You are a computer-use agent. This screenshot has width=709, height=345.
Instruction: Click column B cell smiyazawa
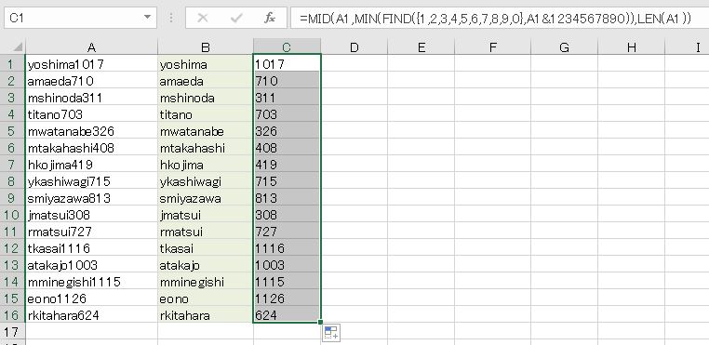pyautogui.click(x=206, y=198)
